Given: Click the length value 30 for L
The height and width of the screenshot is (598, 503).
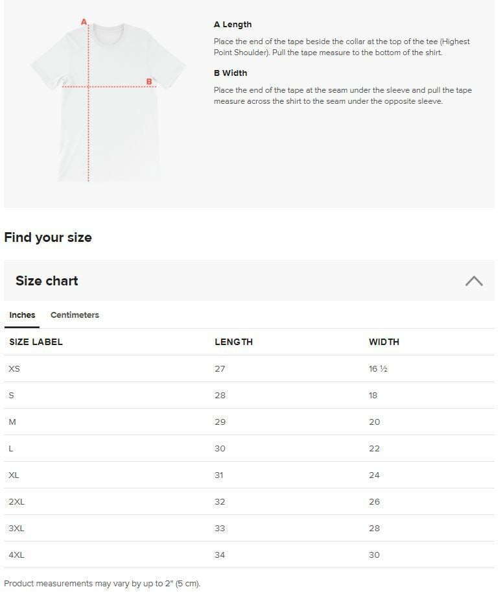Looking at the screenshot, I should pos(220,448).
